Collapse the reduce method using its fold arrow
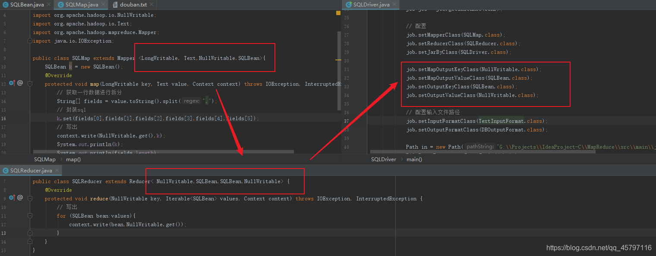This screenshot has height=256, width=656. [29, 198]
